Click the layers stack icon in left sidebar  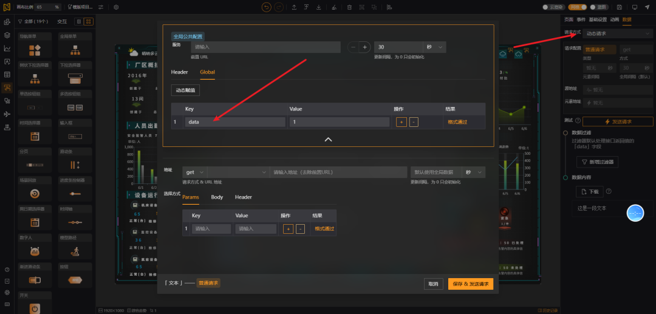point(7,35)
